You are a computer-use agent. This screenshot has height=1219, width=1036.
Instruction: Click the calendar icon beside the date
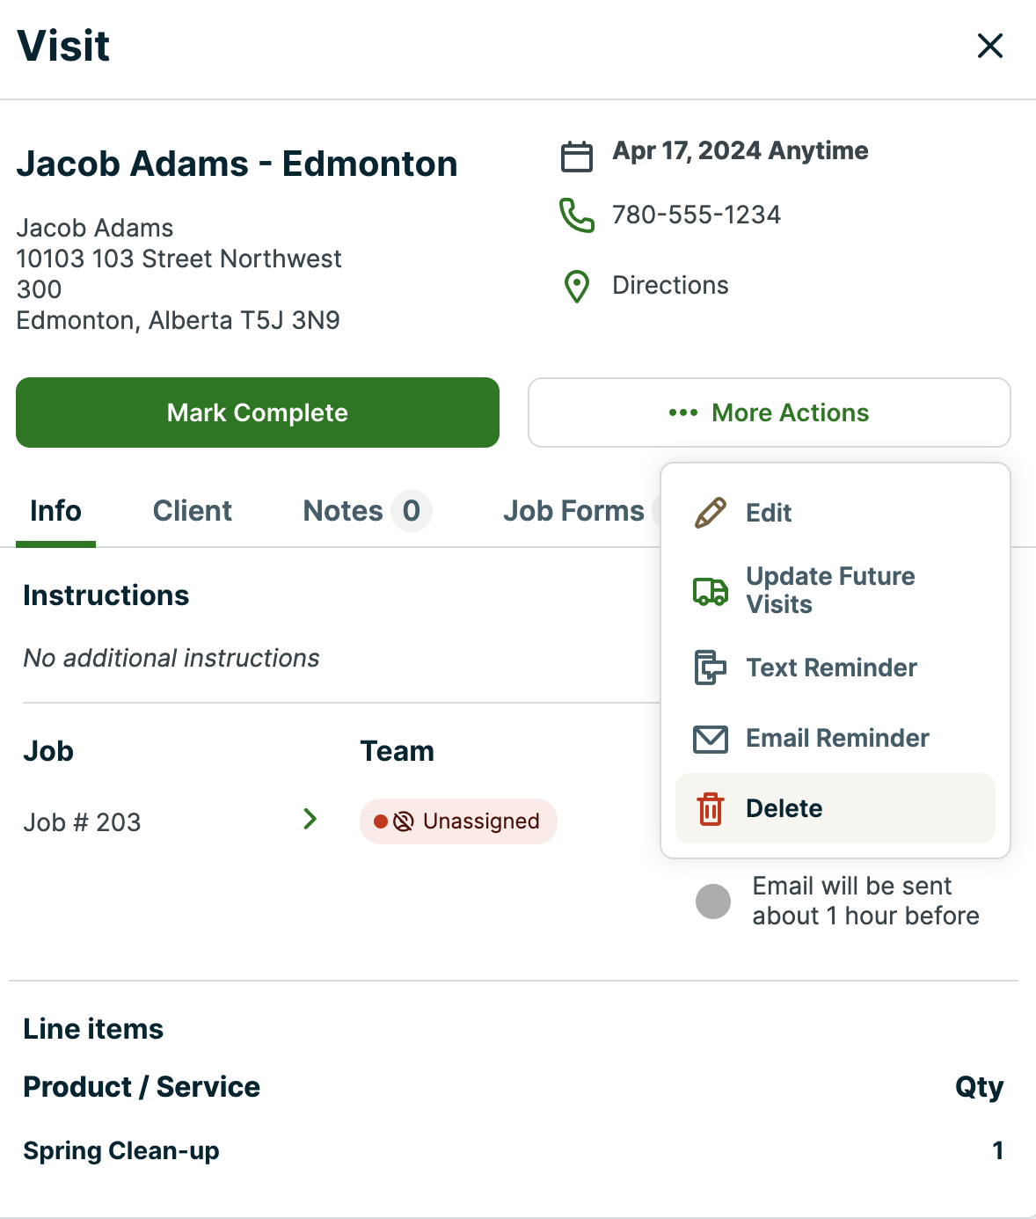[x=577, y=157]
